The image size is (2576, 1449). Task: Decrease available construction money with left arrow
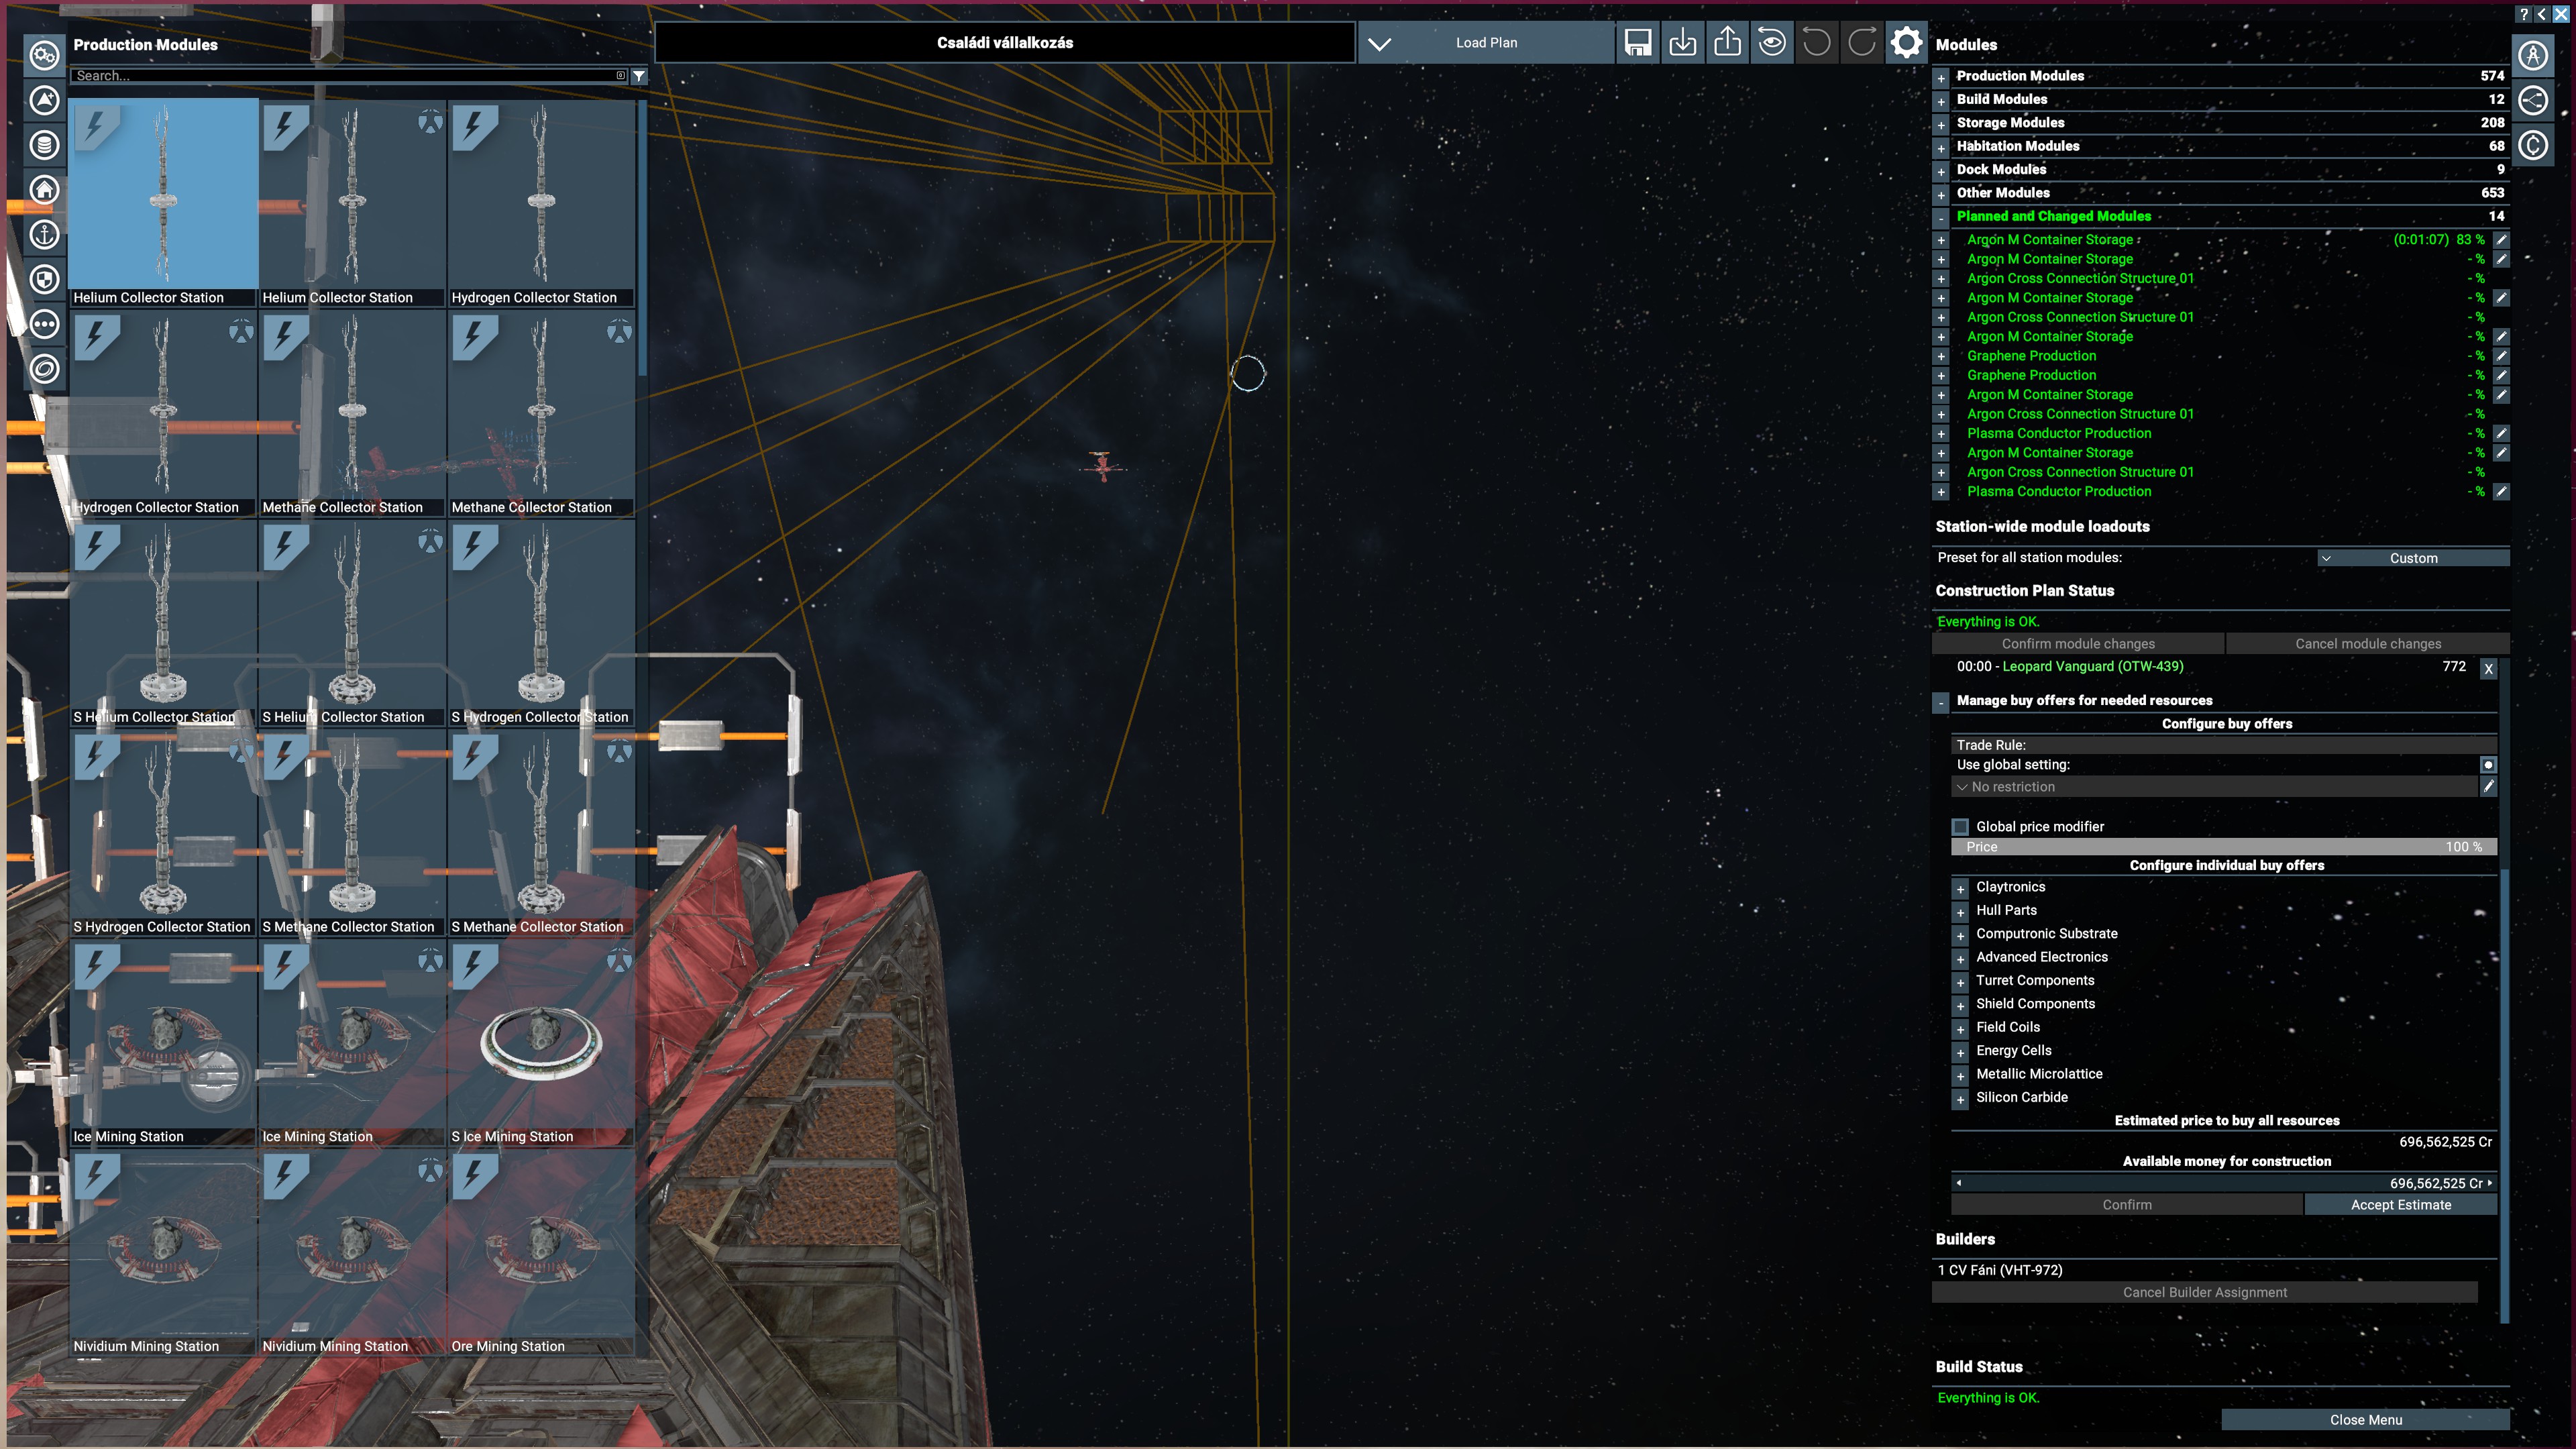1959,1183
